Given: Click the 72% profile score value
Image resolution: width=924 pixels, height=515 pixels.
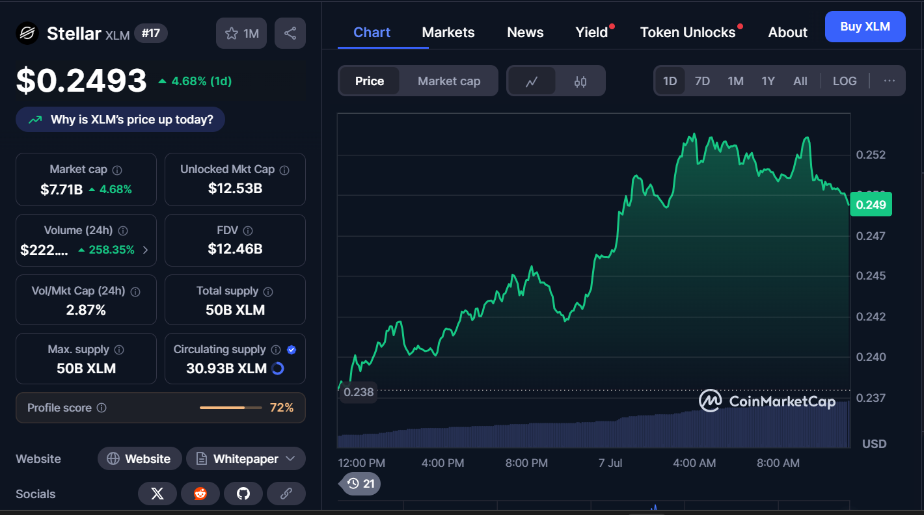Looking at the screenshot, I should [x=282, y=408].
